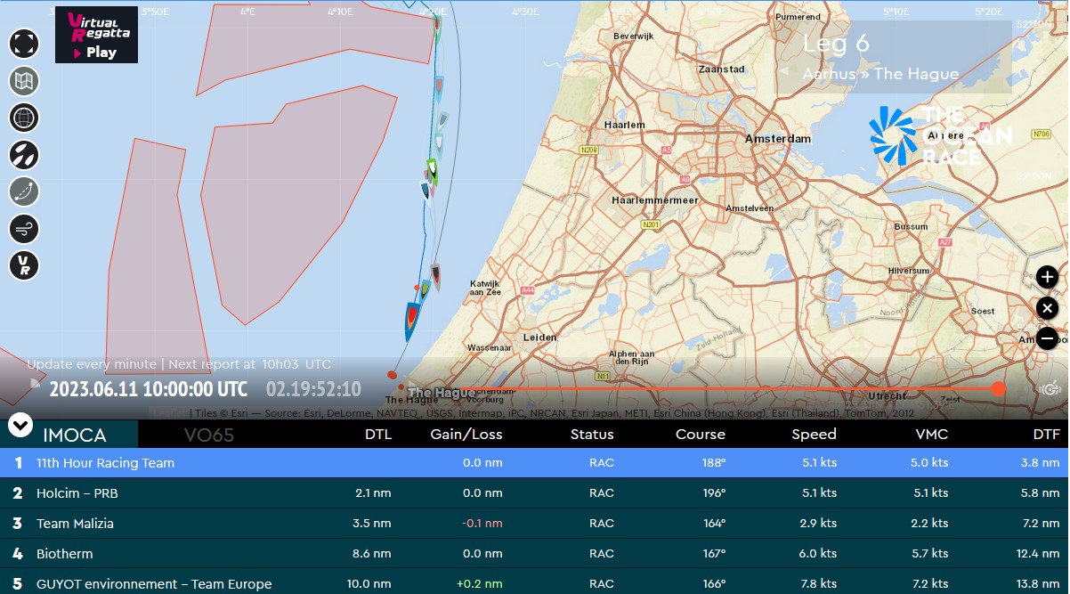Switch to the VO65 tab
Viewport: 1070px width, 594px height.
(209, 435)
